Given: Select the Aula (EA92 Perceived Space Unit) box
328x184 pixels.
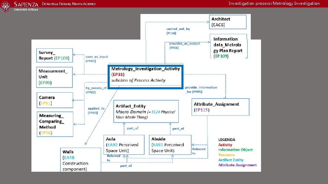Looking at the screenshot, I should [x=124, y=145].
